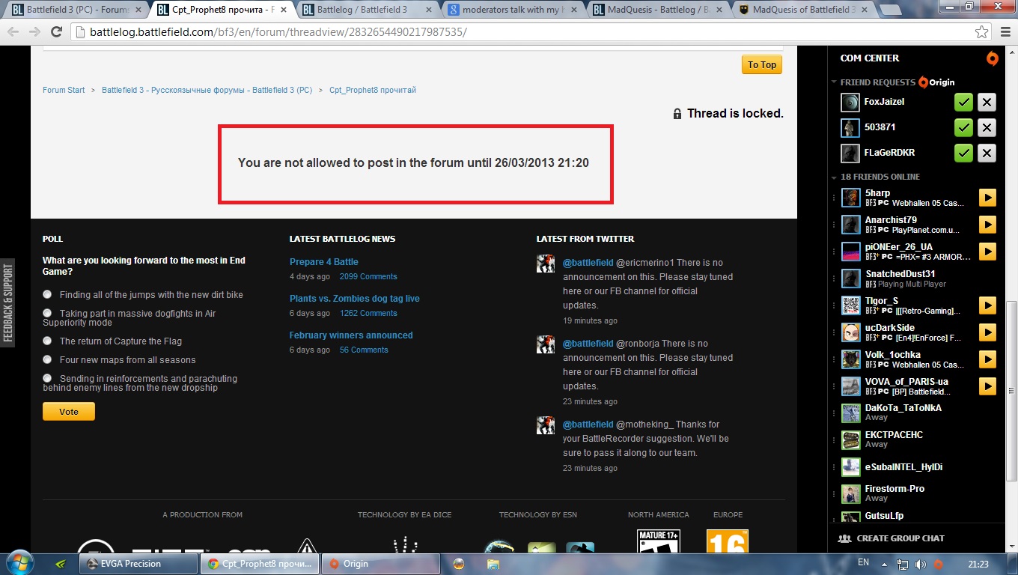Image resolution: width=1018 pixels, height=575 pixels.
Task: Open the Origin window from the taskbar
Action: (382, 564)
